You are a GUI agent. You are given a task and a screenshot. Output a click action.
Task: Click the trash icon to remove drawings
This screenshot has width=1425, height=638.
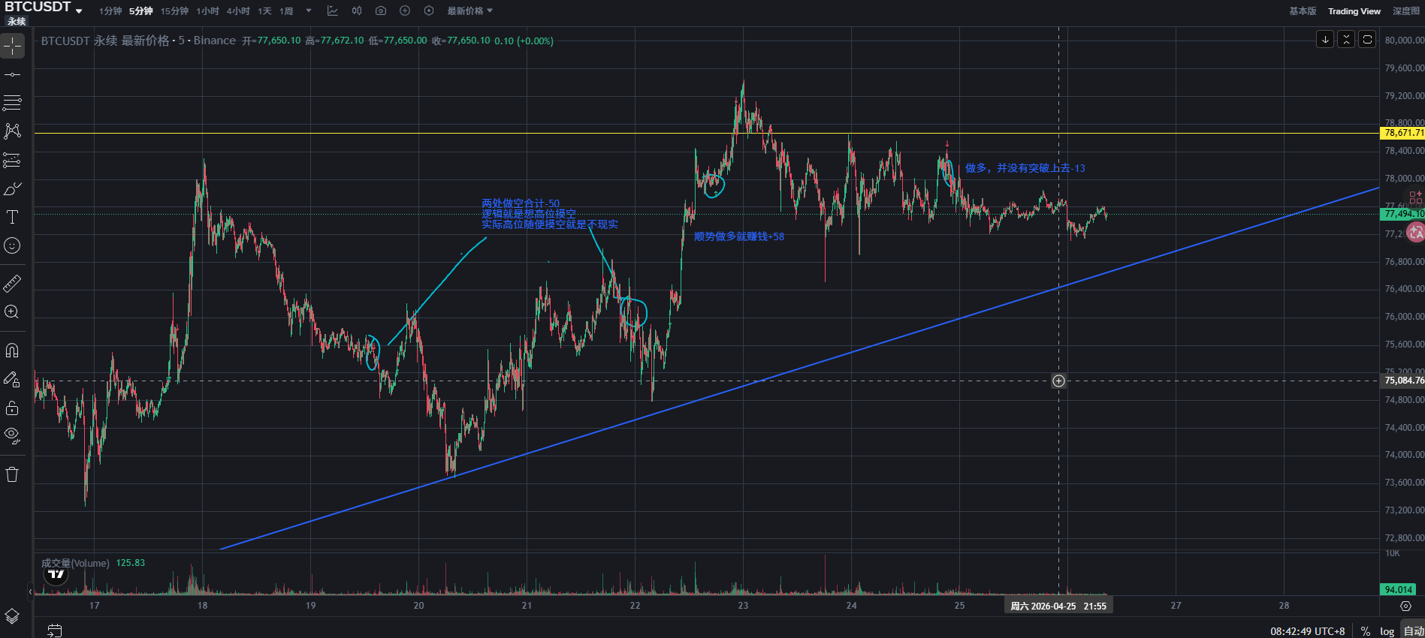(x=12, y=474)
